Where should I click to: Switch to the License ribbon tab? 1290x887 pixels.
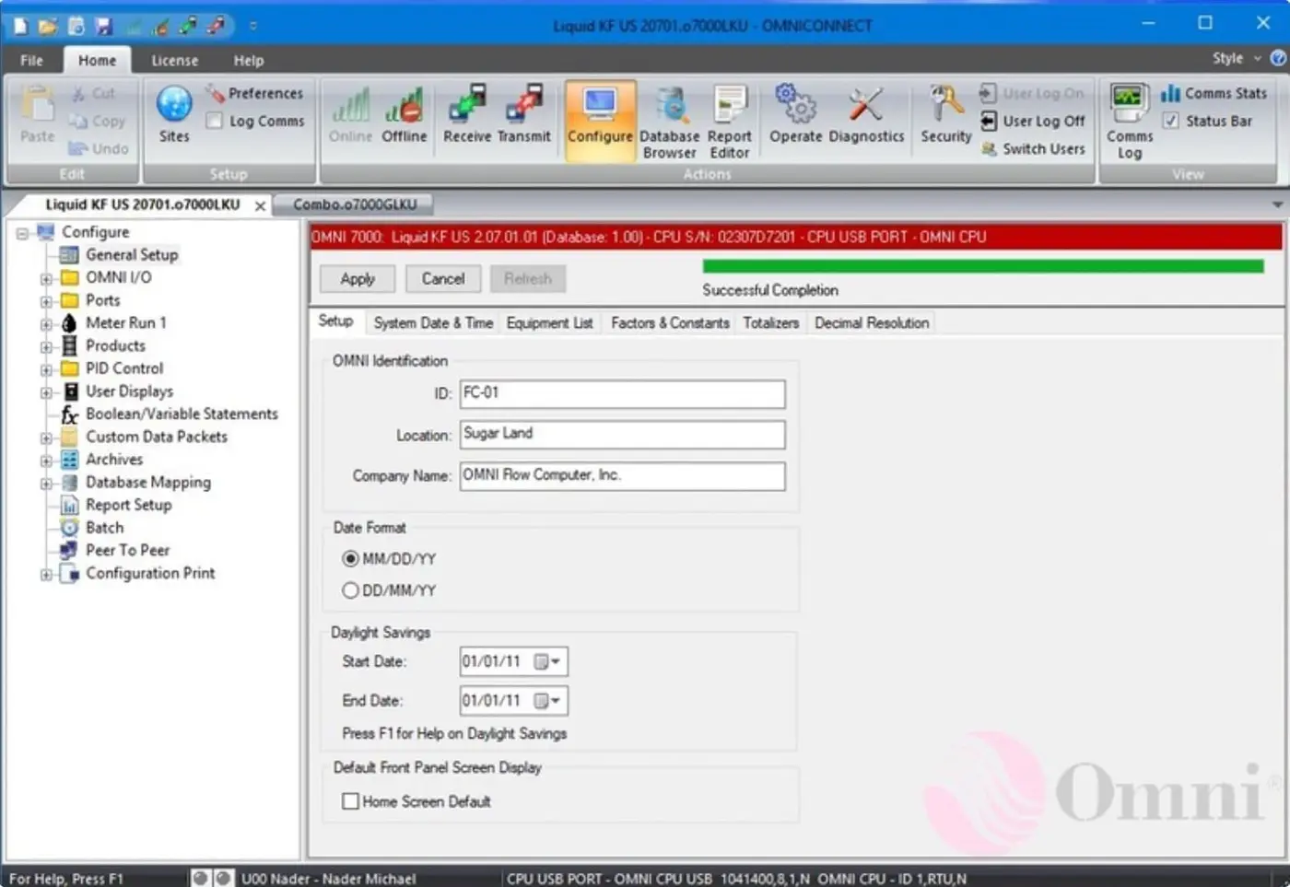click(175, 60)
